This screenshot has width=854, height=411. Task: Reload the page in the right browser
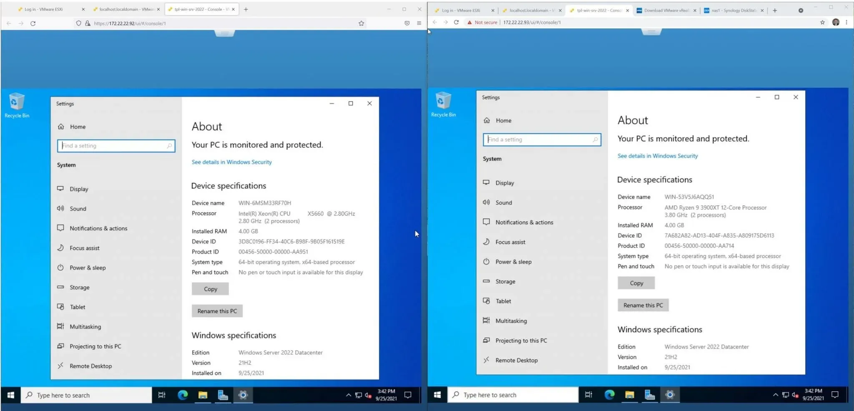pyautogui.click(x=456, y=22)
